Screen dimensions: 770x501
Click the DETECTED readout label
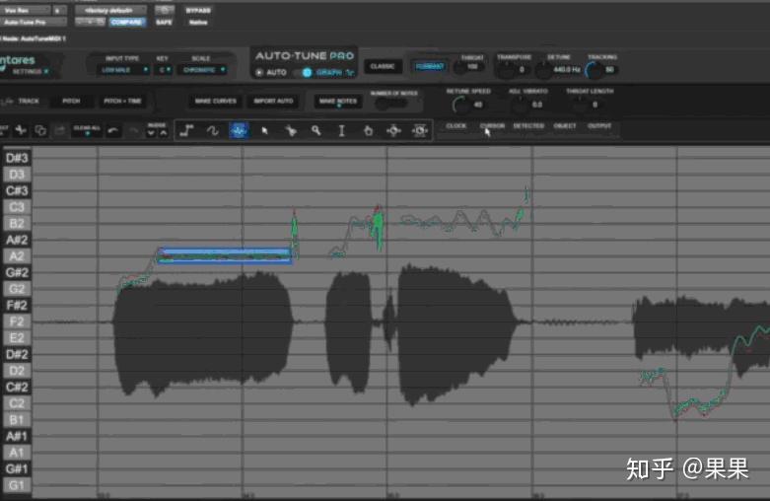(x=528, y=126)
